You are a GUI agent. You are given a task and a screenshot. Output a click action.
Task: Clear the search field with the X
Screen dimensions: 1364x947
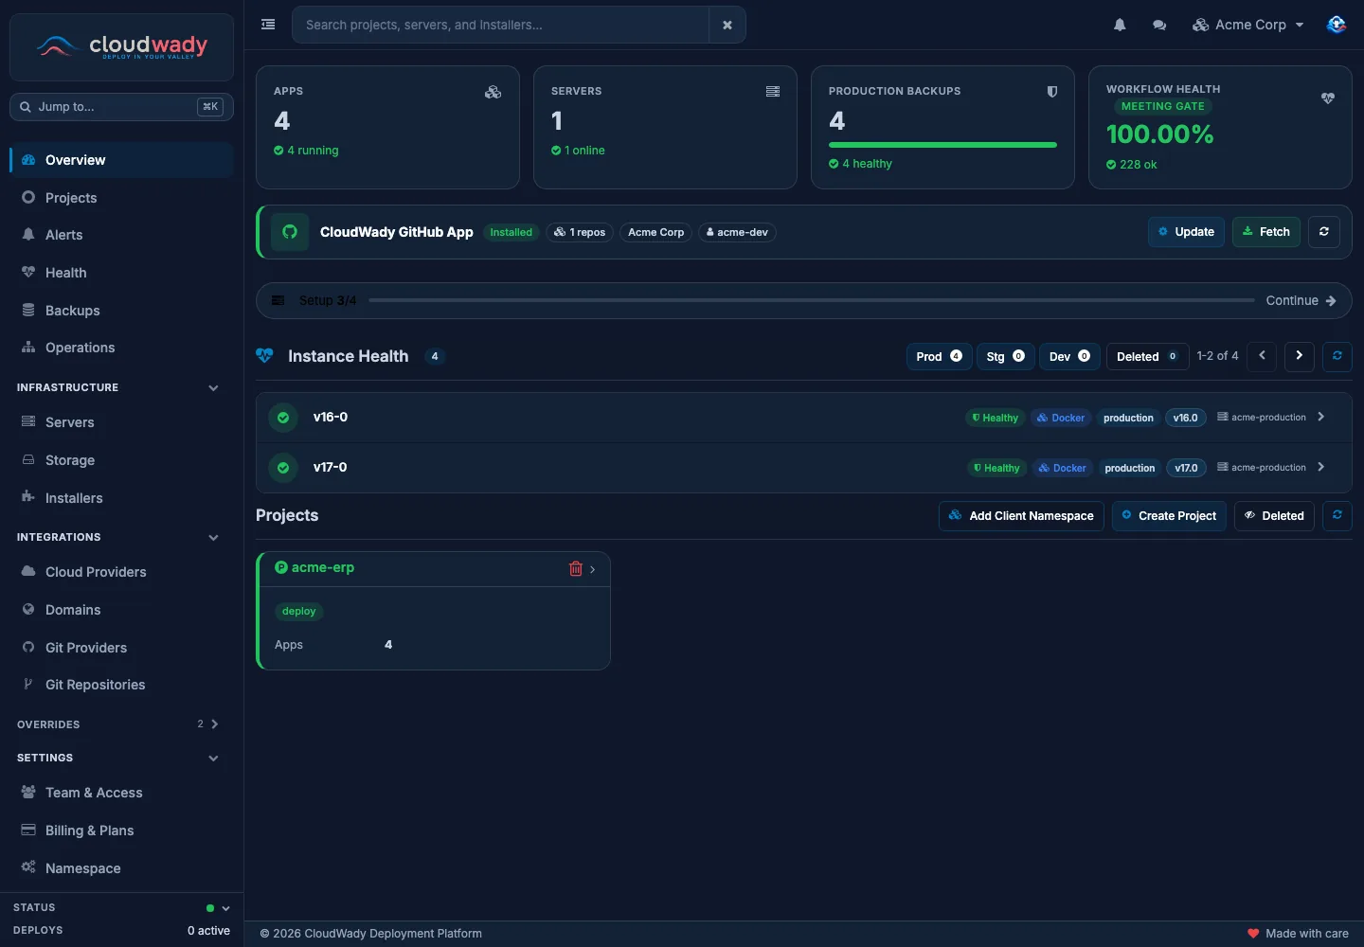click(727, 25)
